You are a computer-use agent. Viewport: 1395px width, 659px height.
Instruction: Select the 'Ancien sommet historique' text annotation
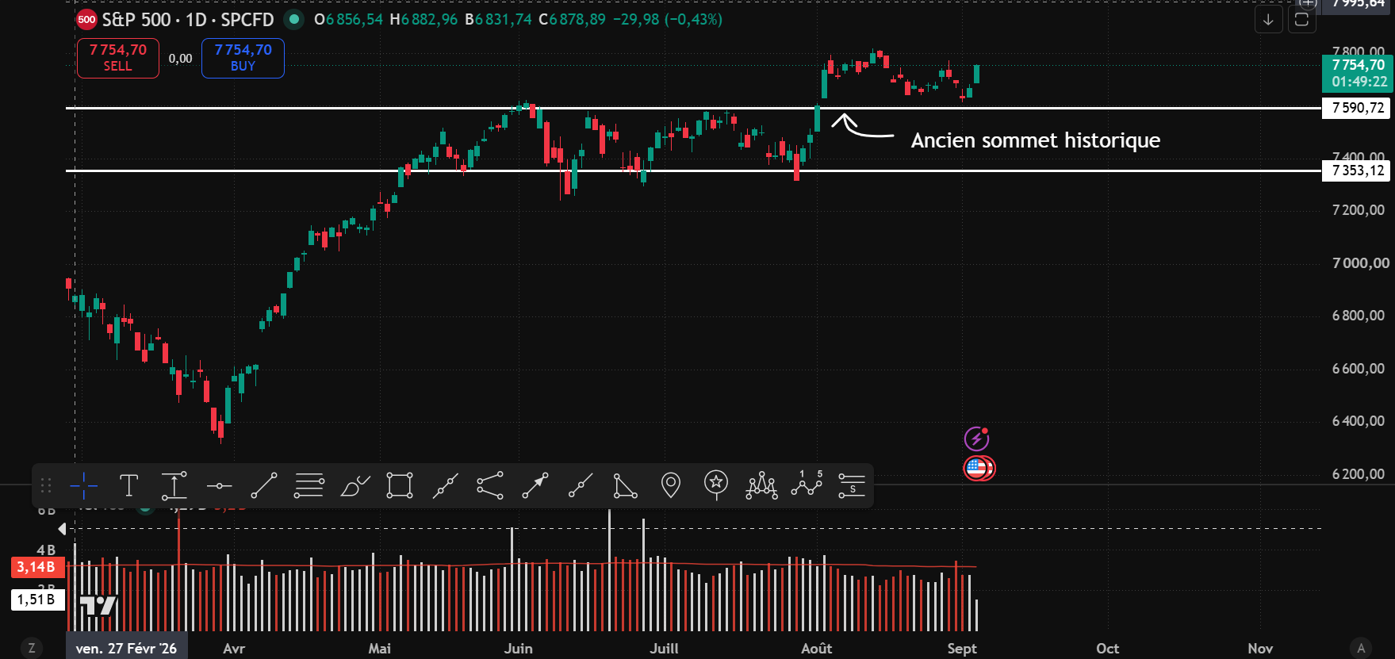(1035, 140)
